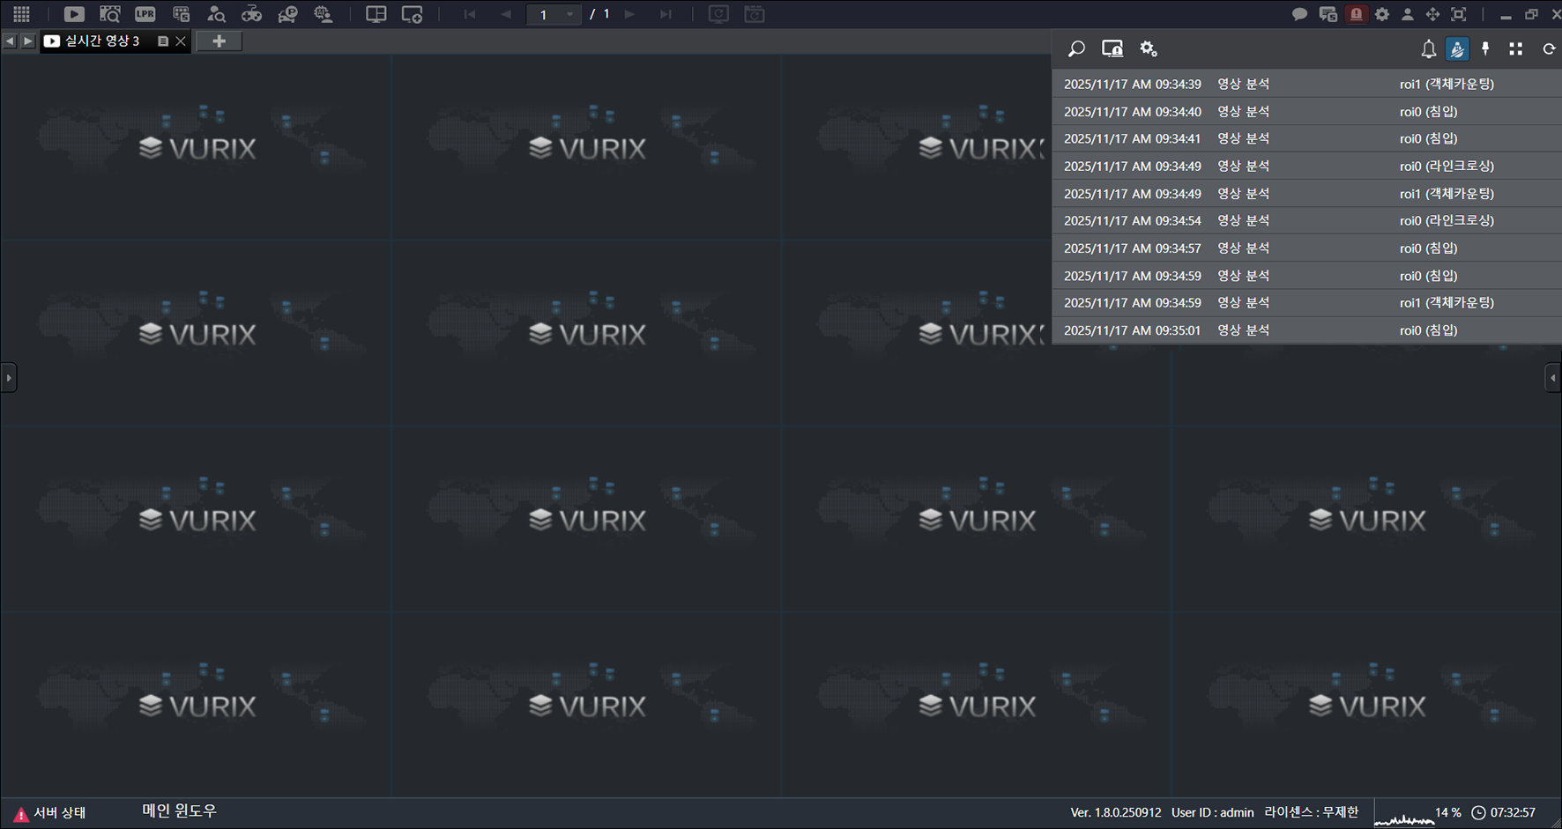Click the four-way move arrows icon

point(1433,14)
